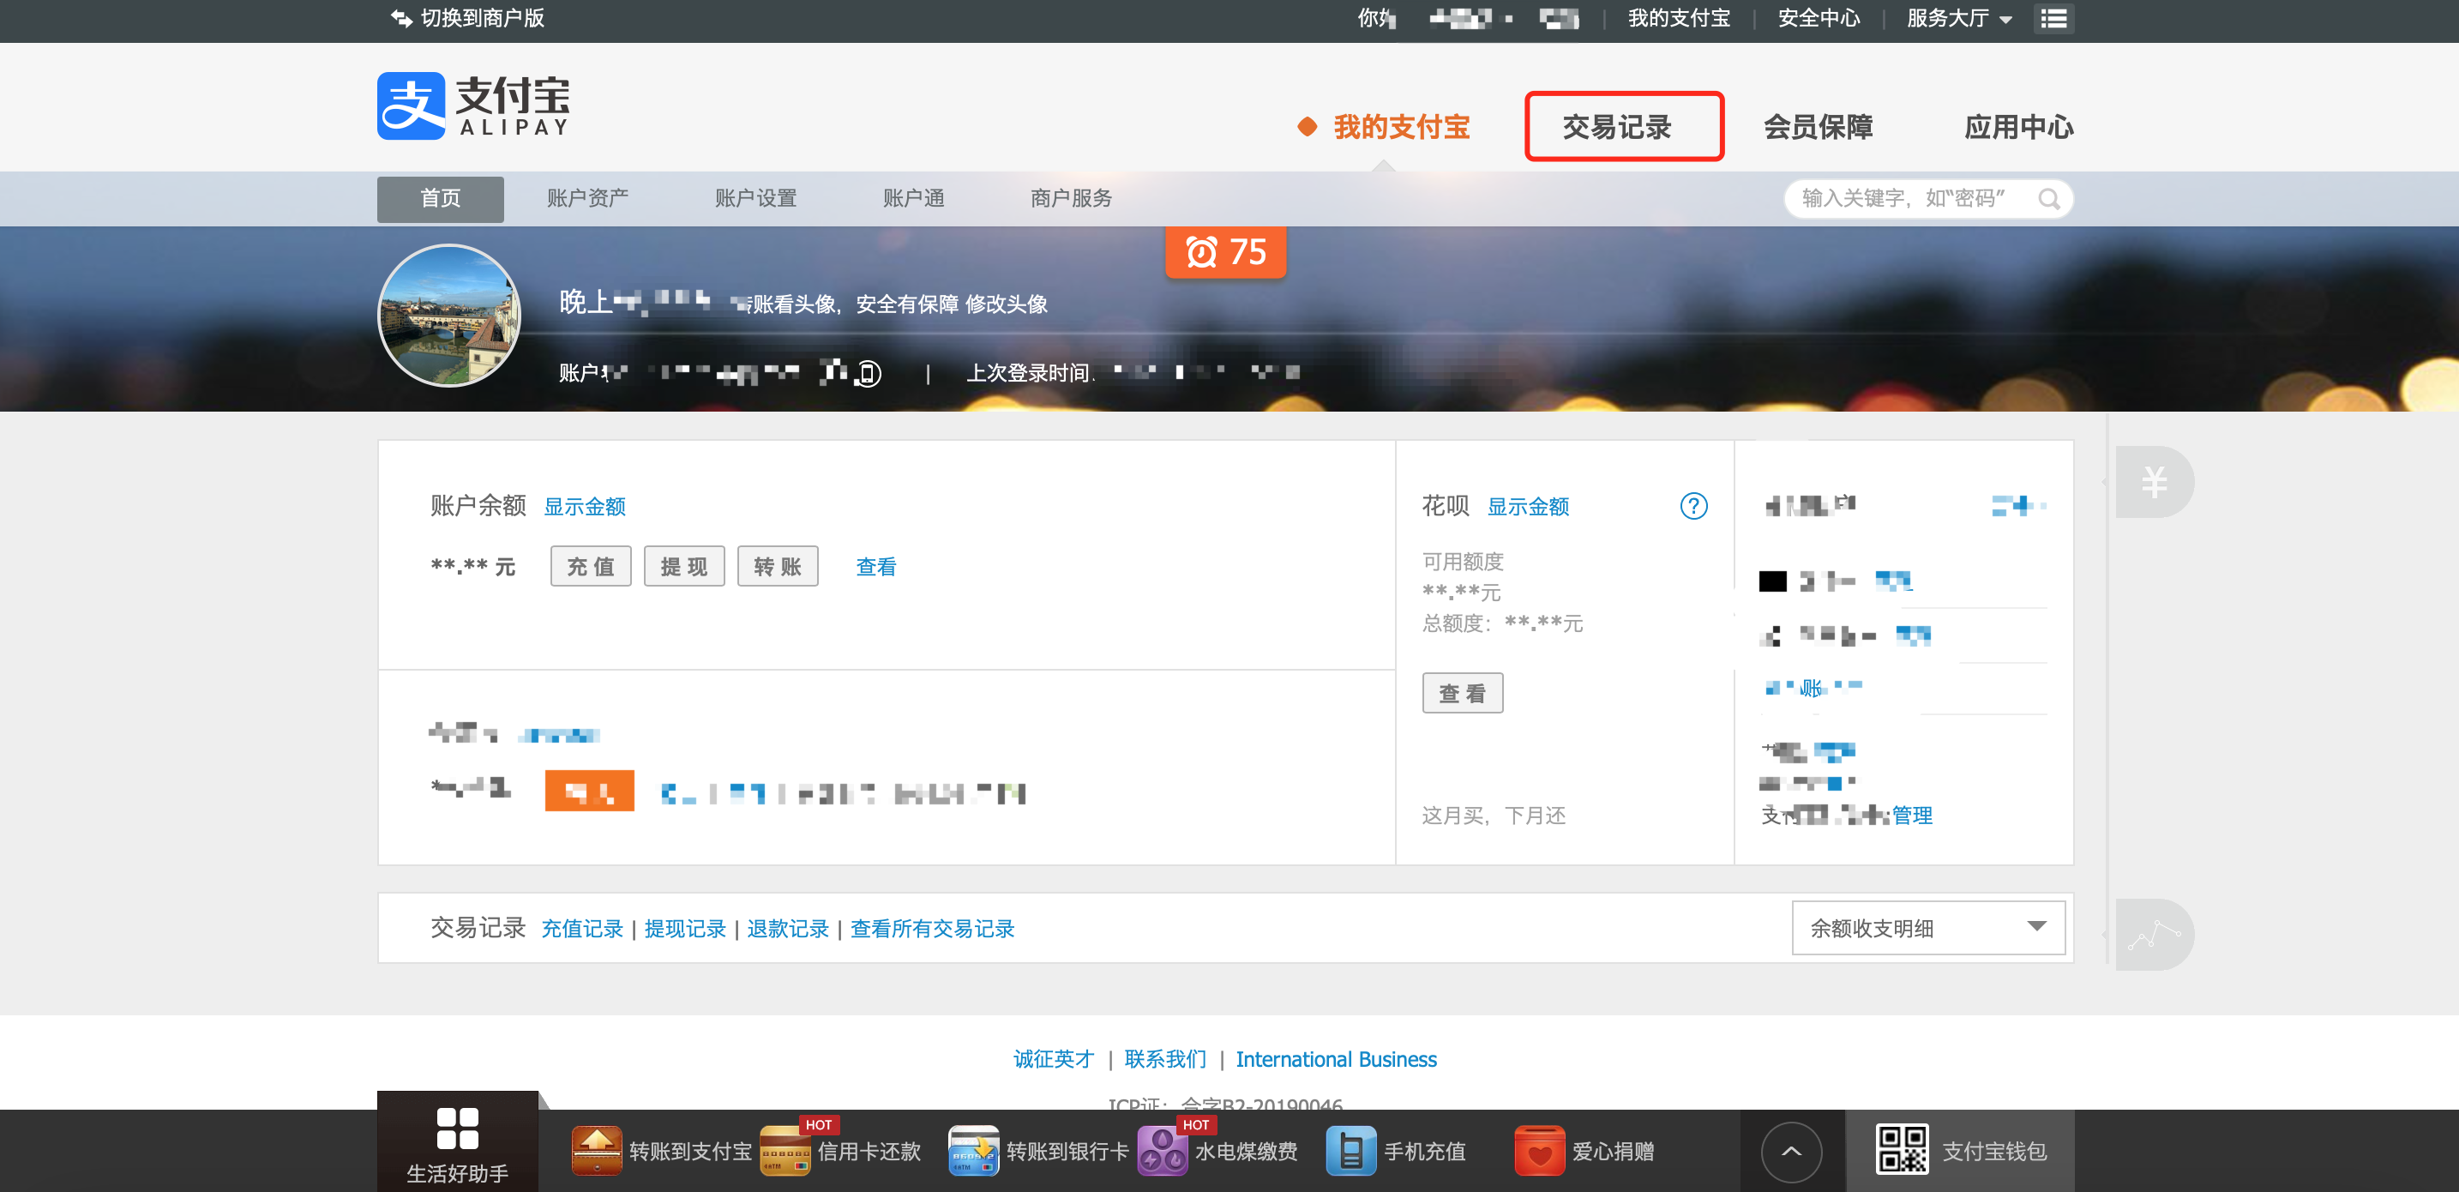Expand the bottom toolbar up-chevron button
Image resolution: width=2459 pixels, height=1192 pixels.
point(1791,1151)
